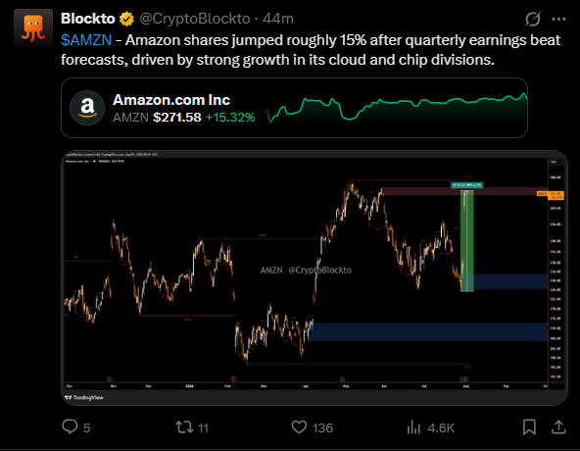Screen dimensions: 580x451
Task: Repost using the retweet arrows icon
Action: (184, 426)
